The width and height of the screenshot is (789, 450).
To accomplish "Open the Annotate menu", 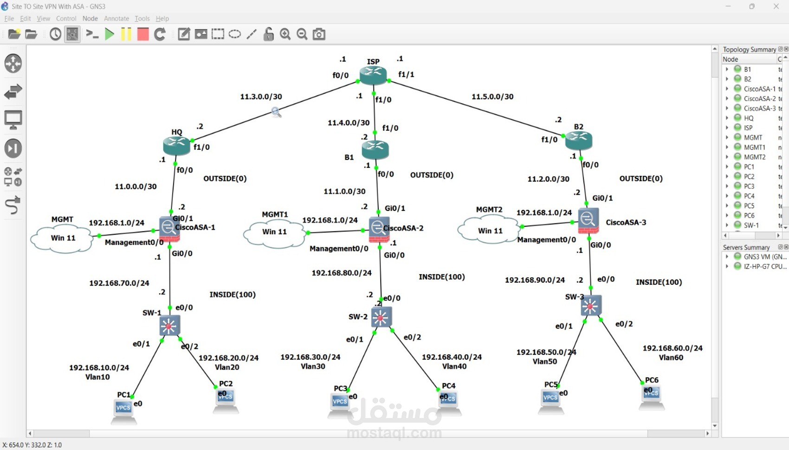I will pyautogui.click(x=116, y=19).
